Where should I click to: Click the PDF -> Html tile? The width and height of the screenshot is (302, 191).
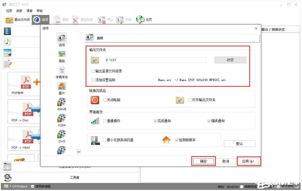coord(24,139)
